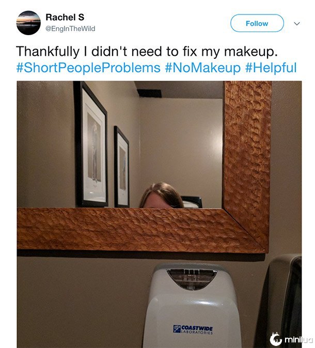Click the miniua ghost logo icon
This screenshot has height=348, width=315.
click(276, 339)
